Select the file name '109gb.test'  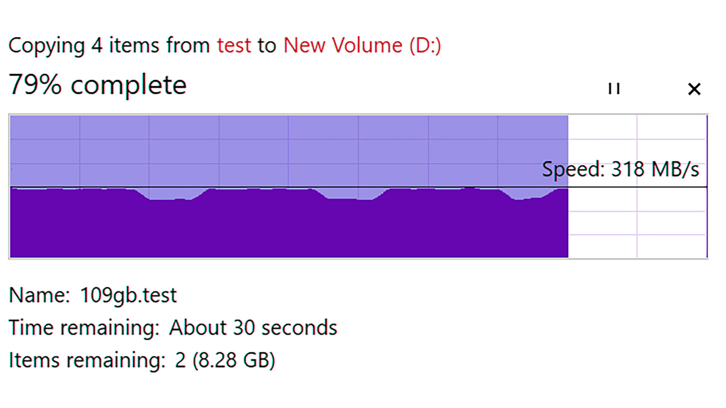(128, 295)
